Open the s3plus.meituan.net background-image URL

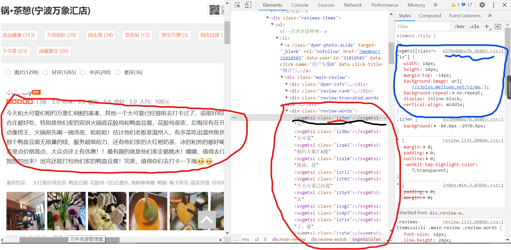point(447,87)
